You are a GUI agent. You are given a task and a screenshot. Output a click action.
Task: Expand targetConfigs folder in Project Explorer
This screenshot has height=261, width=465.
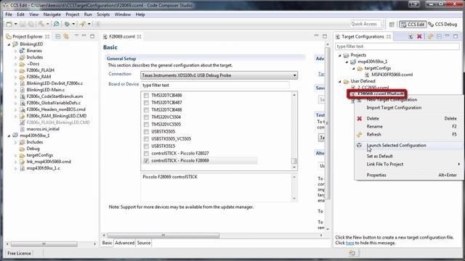pos(16,155)
